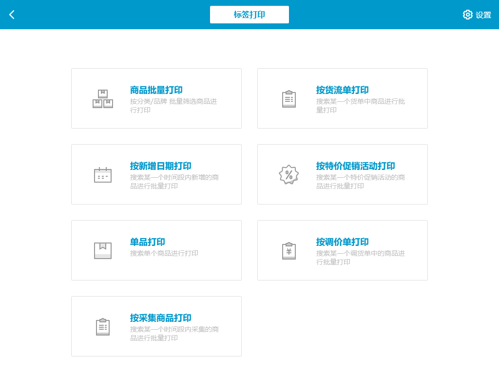The image size is (499, 374).
Task: Open 按新增日期打印 heading
Action: (161, 166)
